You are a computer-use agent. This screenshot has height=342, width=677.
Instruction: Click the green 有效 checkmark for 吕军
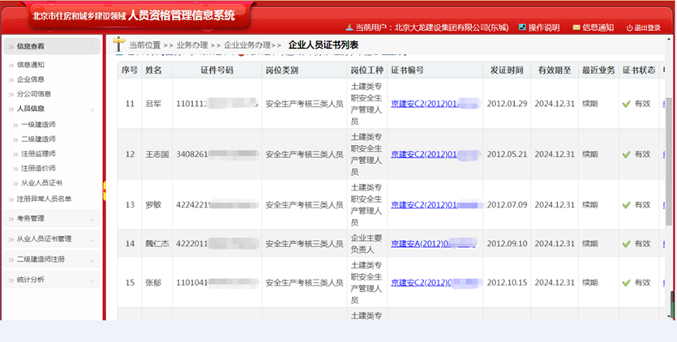[626, 104]
